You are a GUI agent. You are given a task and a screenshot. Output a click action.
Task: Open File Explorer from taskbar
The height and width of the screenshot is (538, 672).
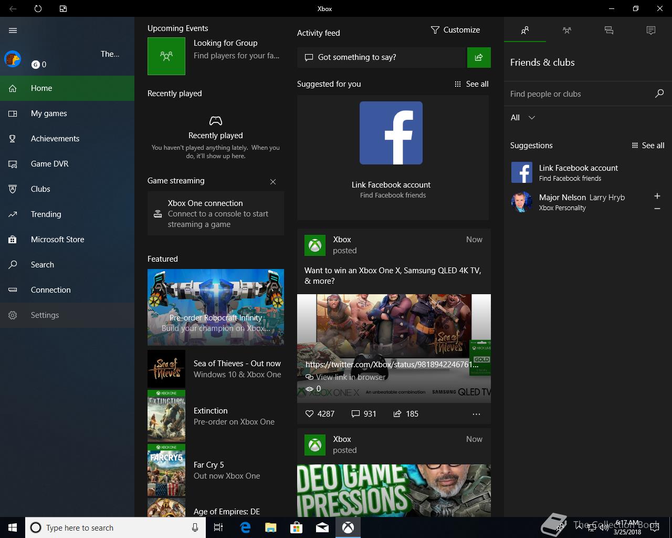click(x=271, y=527)
